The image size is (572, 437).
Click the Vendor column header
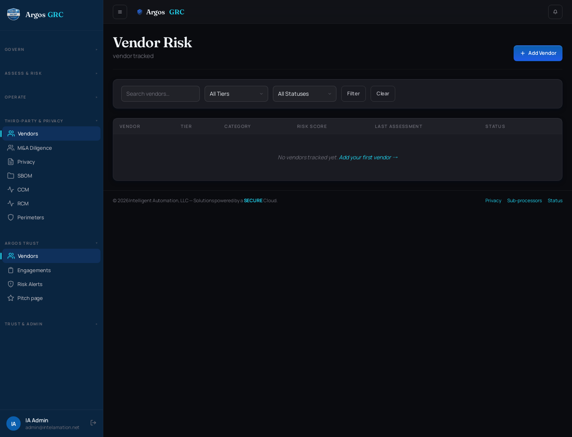(x=130, y=126)
